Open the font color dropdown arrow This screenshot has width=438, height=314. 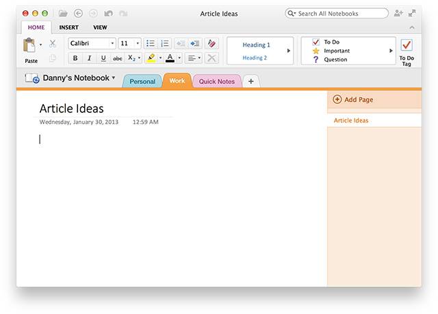(x=179, y=58)
